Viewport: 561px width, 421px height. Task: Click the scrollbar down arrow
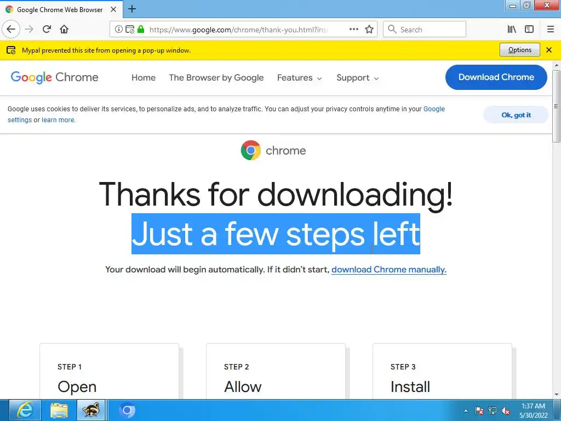tap(556, 395)
